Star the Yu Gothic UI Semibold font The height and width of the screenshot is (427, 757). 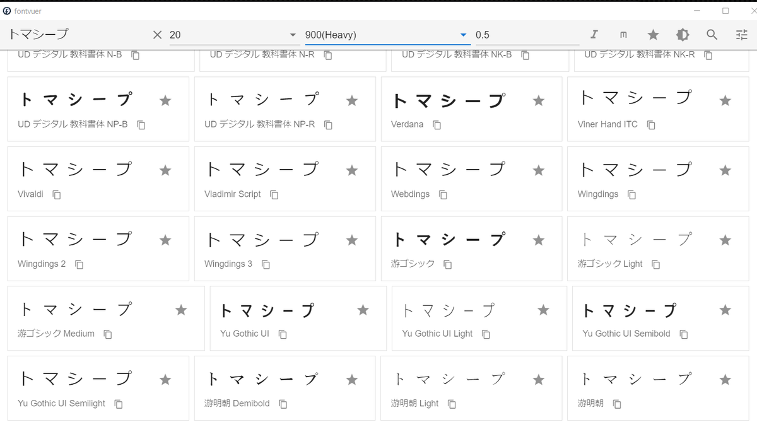[x=725, y=310]
